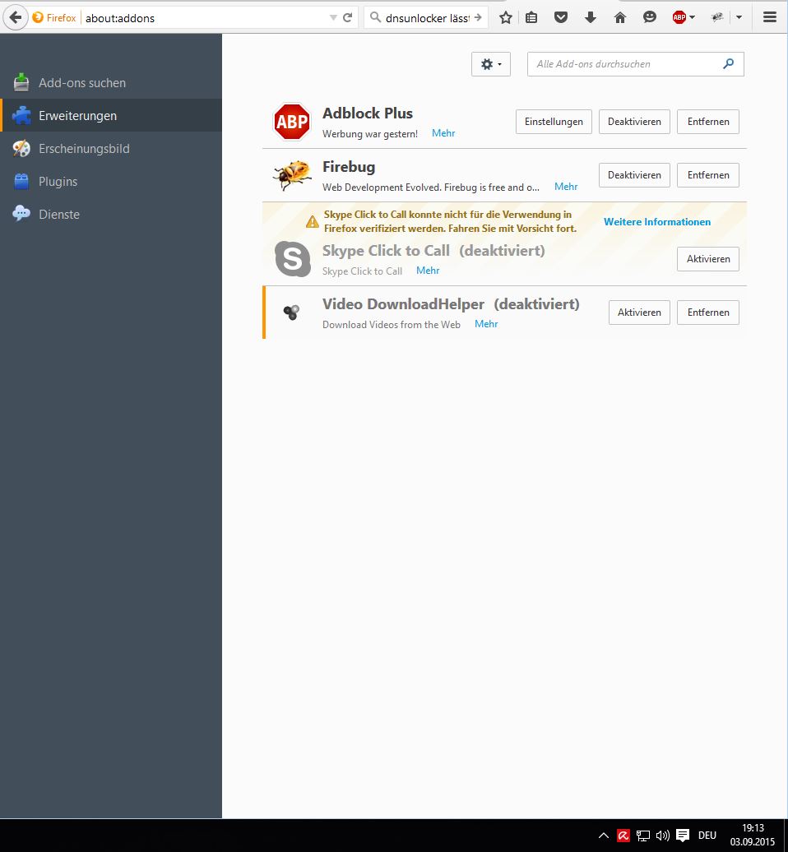Open Mehr link for Video DownloadHelper

coord(486,324)
